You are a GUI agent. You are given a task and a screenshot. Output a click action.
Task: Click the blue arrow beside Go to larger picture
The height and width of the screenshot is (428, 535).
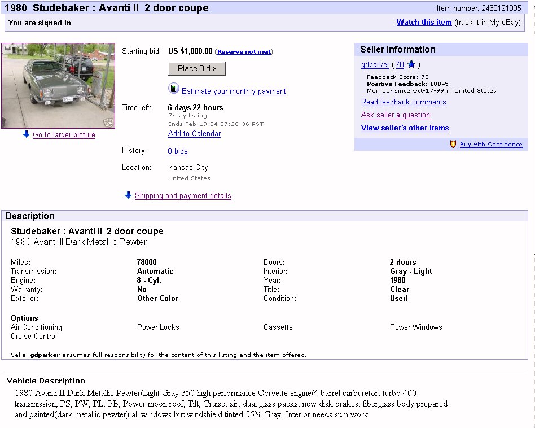tap(26, 134)
